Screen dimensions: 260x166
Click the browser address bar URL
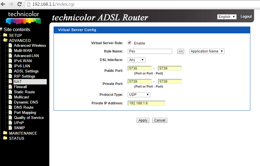(53, 4)
